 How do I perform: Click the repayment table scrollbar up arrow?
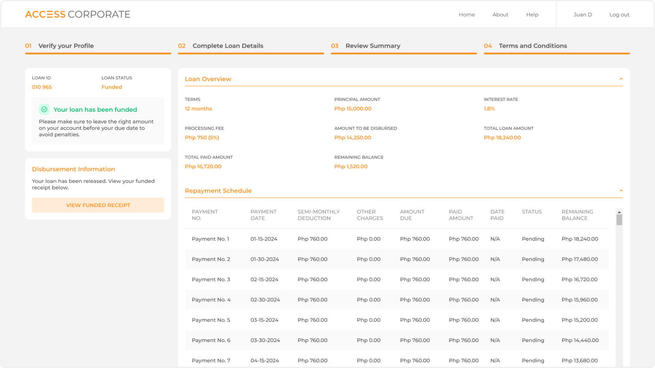[x=619, y=212]
